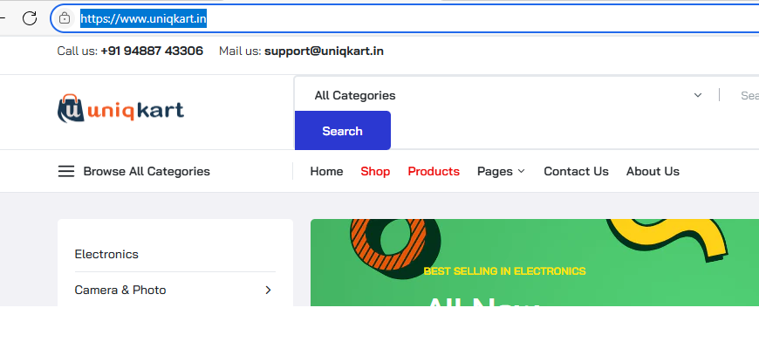Call the +91 94887 43306 phone link
Viewport: 759px width, 342px height.
tap(152, 51)
